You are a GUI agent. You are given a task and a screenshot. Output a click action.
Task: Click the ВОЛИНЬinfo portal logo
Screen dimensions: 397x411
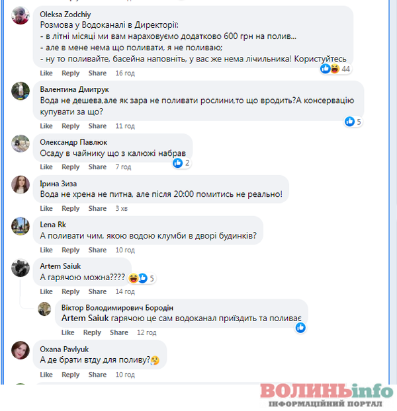coord(326,395)
